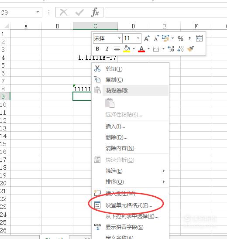Select column E header

[x=165, y=26]
